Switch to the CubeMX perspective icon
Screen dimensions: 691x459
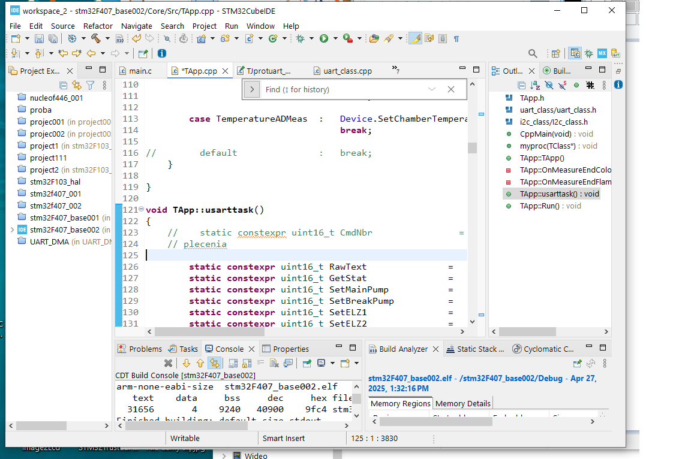tap(602, 53)
